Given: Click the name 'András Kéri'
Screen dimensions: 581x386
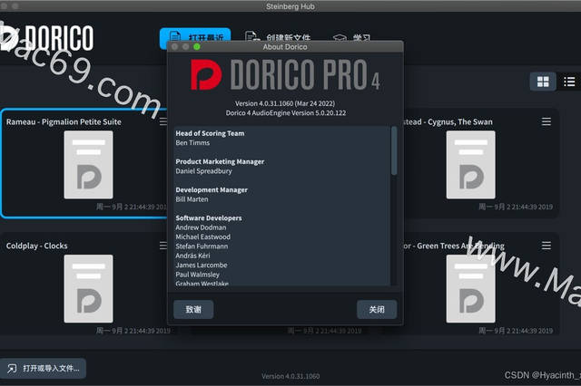Looking at the screenshot, I should pyautogui.click(x=192, y=256).
